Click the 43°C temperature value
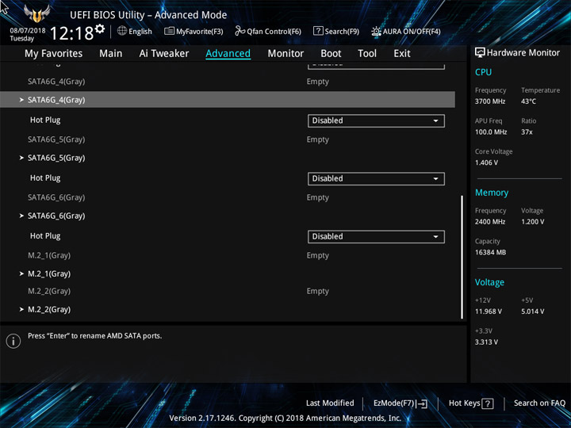The height and width of the screenshot is (428, 571). coord(528,101)
